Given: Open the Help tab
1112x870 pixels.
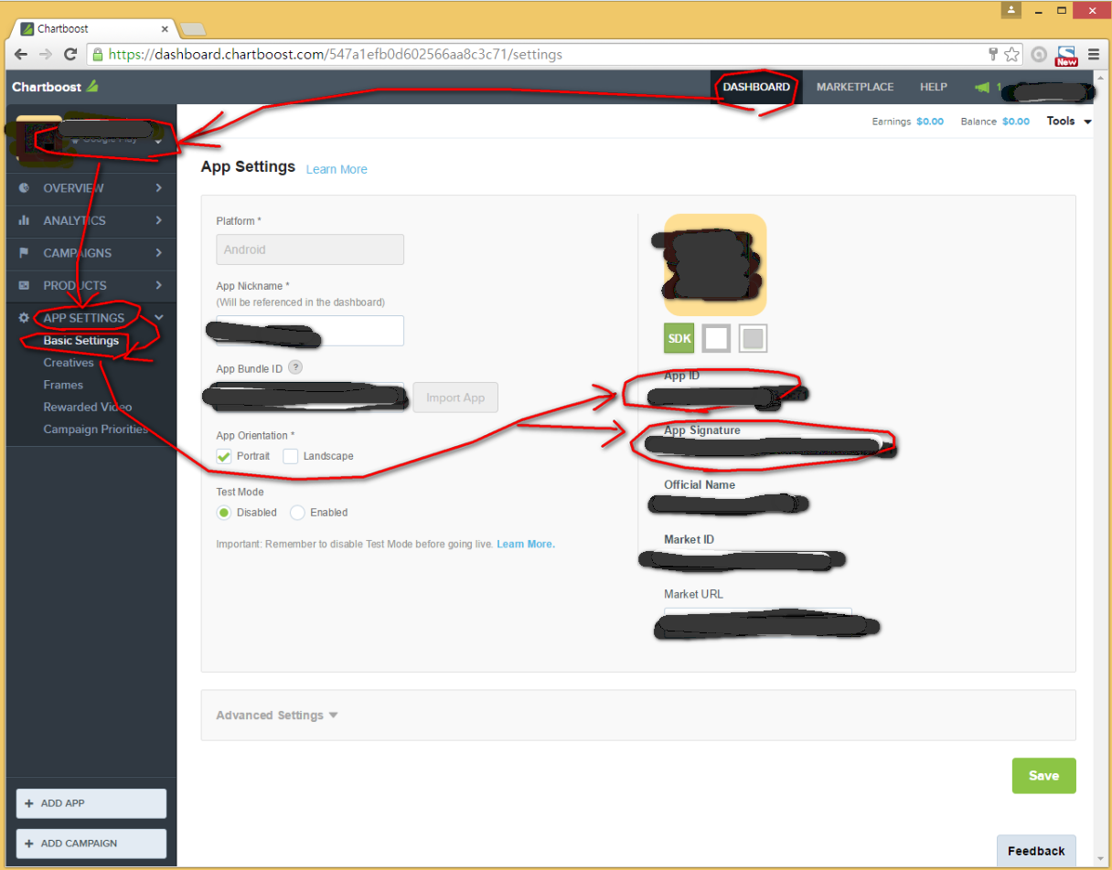Looking at the screenshot, I should (934, 87).
